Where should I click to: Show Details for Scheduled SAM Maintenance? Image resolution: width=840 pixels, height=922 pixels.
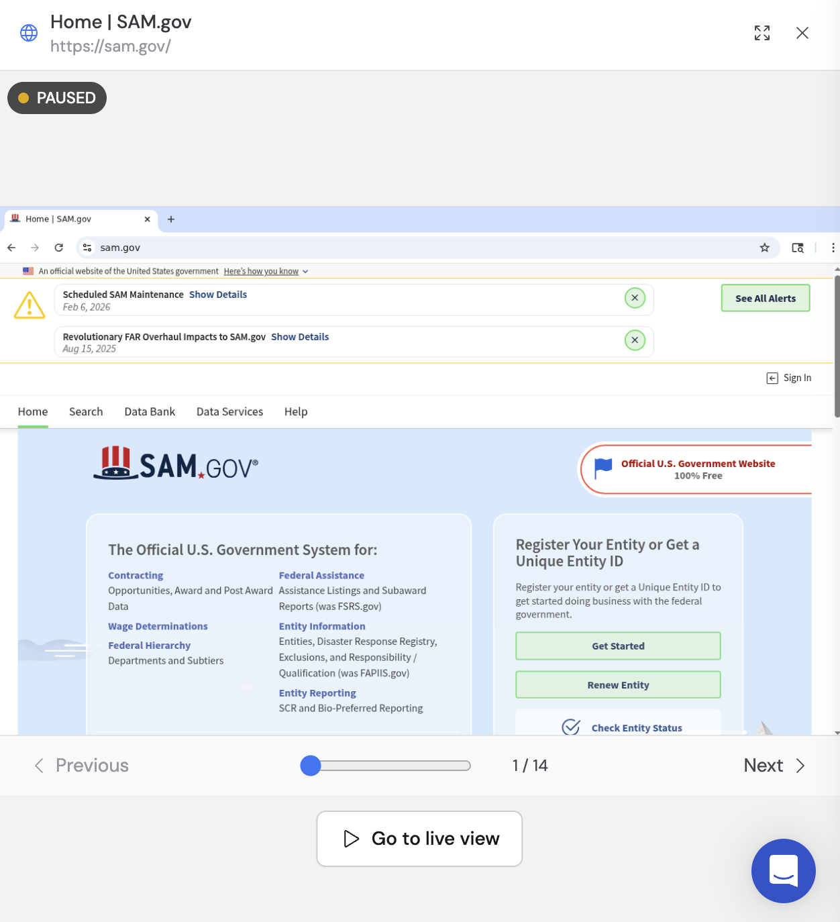pyautogui.click(x=217, y=294)
